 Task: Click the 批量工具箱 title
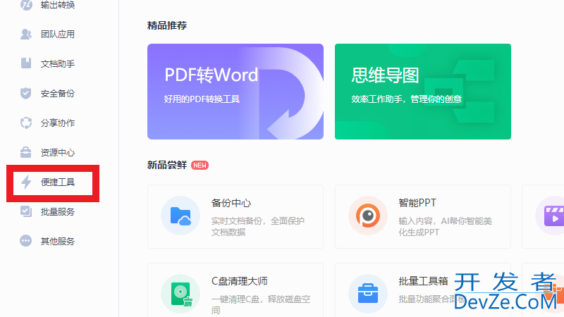pyautogui.click(x=424, y=281)
